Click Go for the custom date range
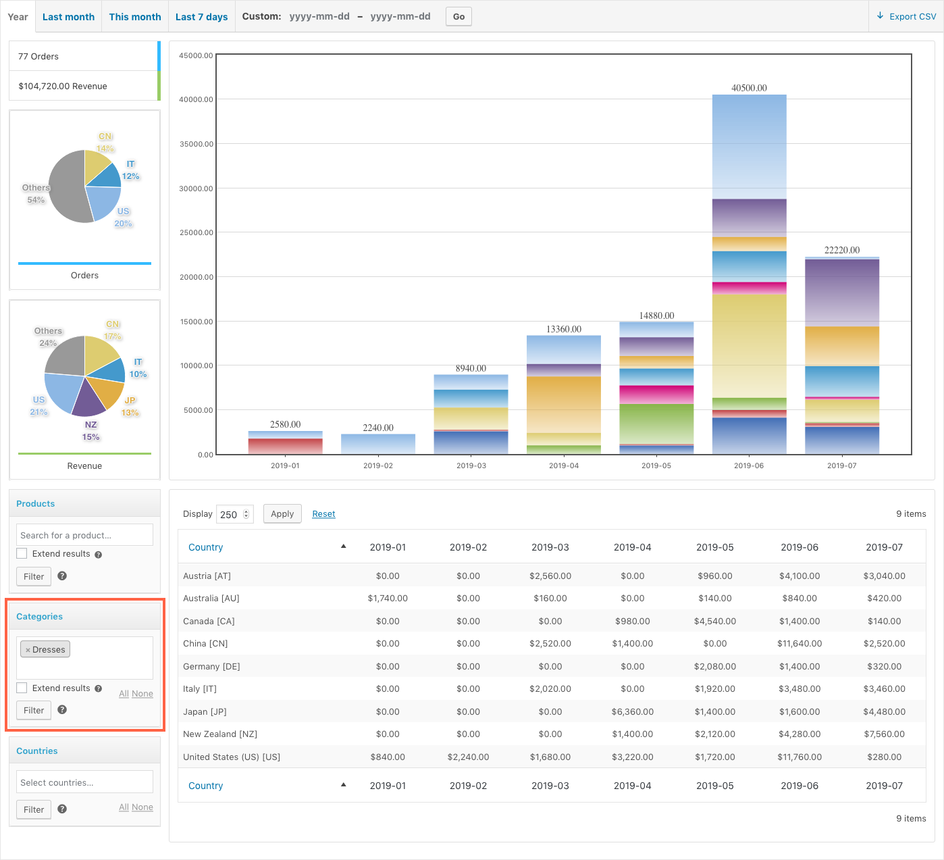 click(x=458, y=16)
